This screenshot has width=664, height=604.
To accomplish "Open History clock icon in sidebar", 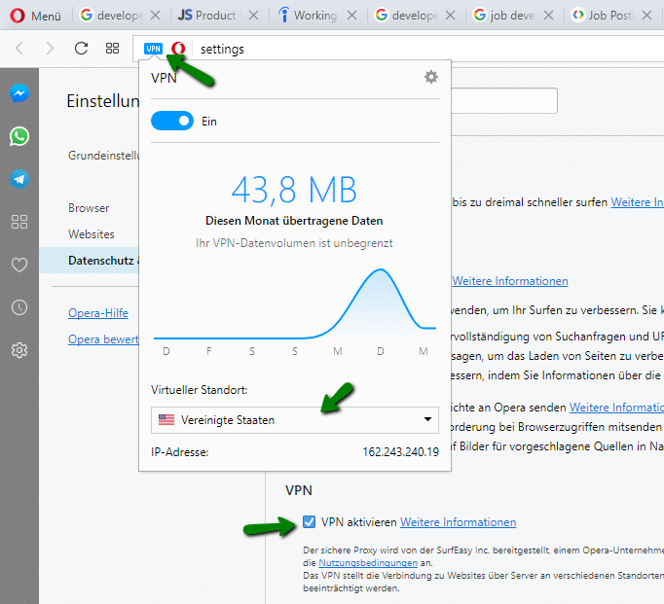I will click(x=19, y=307).
